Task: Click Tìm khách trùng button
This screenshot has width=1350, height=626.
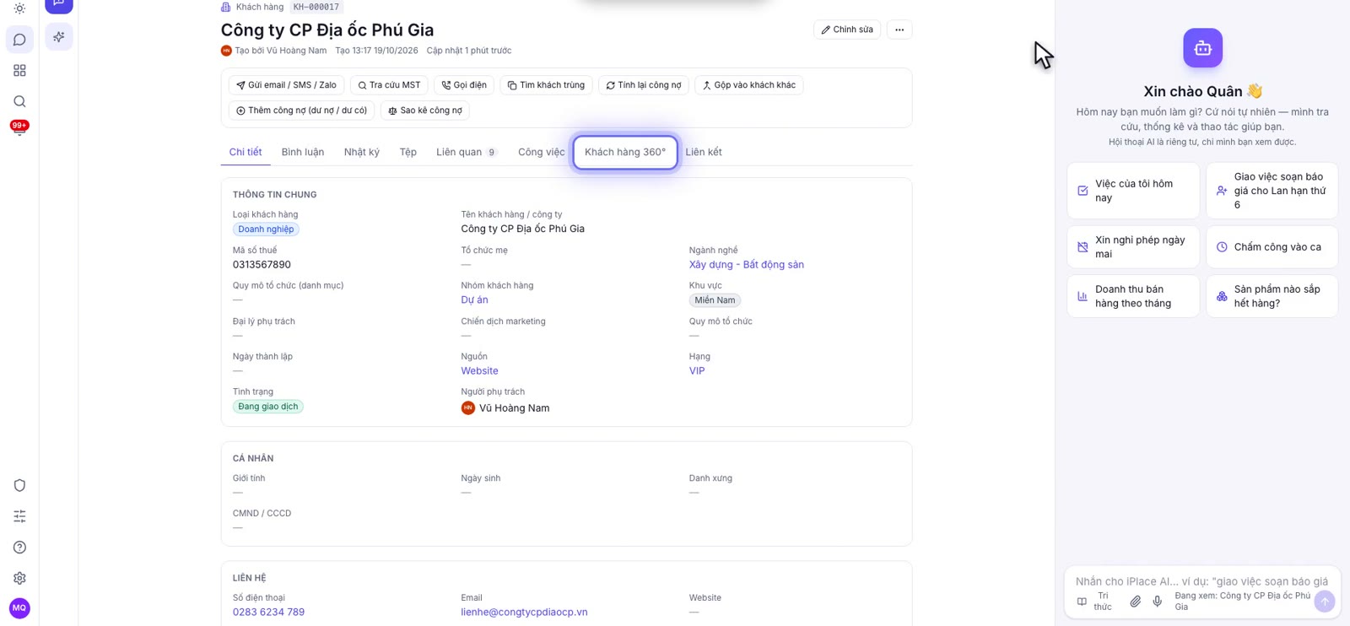Action: [x=546, y=85]
